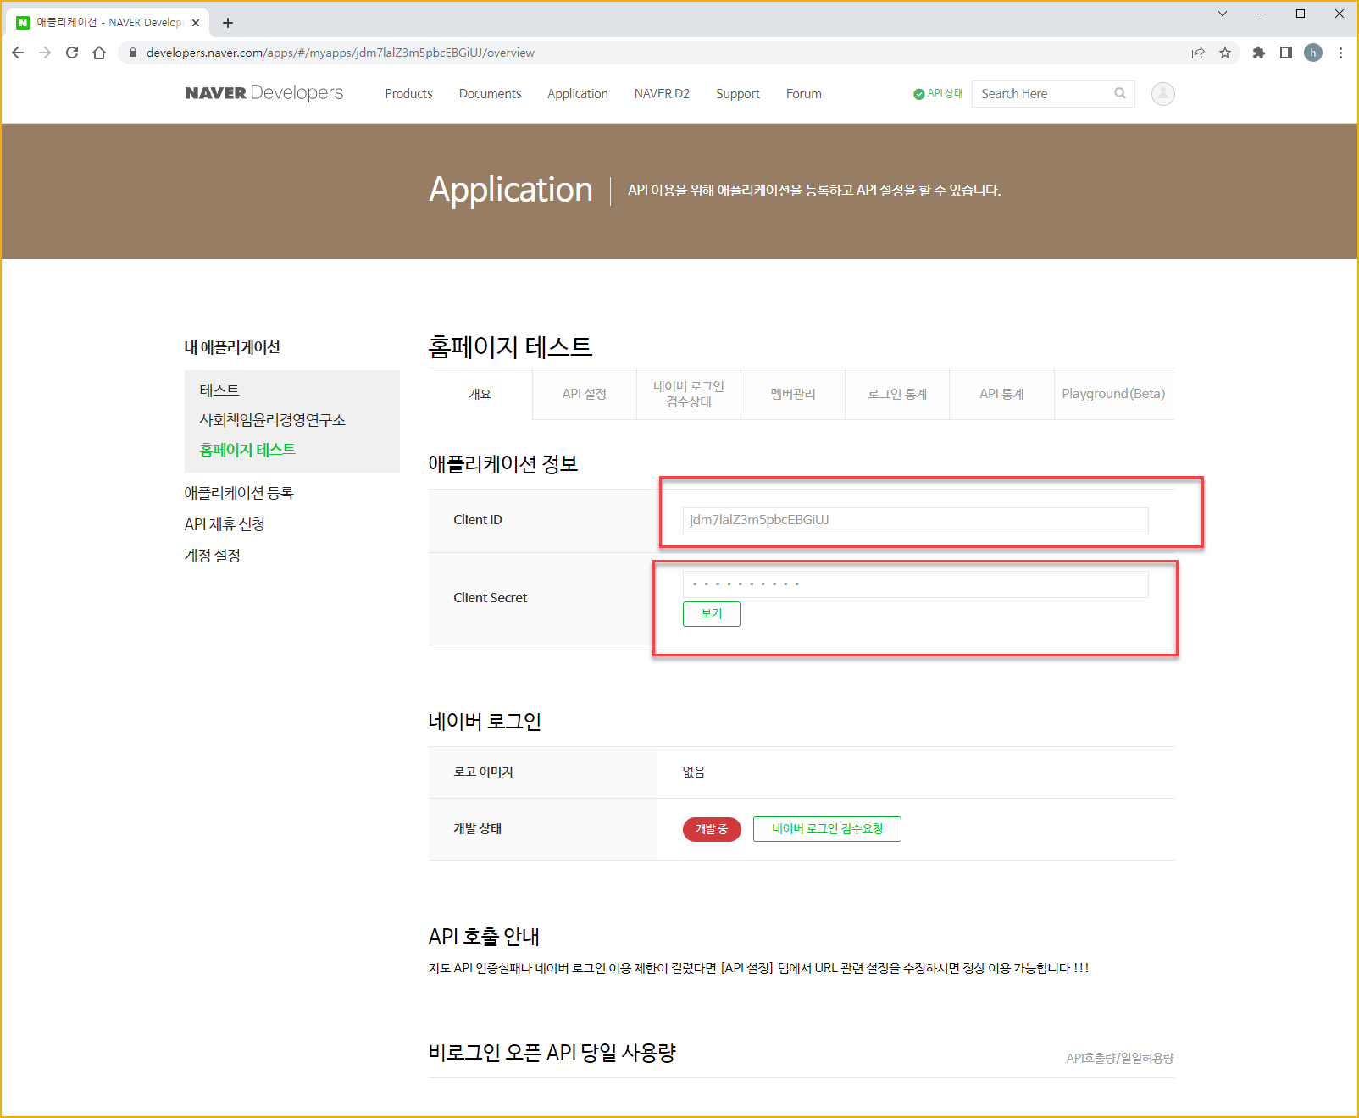This screenshot has height=1118, width=1359.
Task: Switch to 네이버 로그인 검수상태 tab
Action: pos(689,394)
